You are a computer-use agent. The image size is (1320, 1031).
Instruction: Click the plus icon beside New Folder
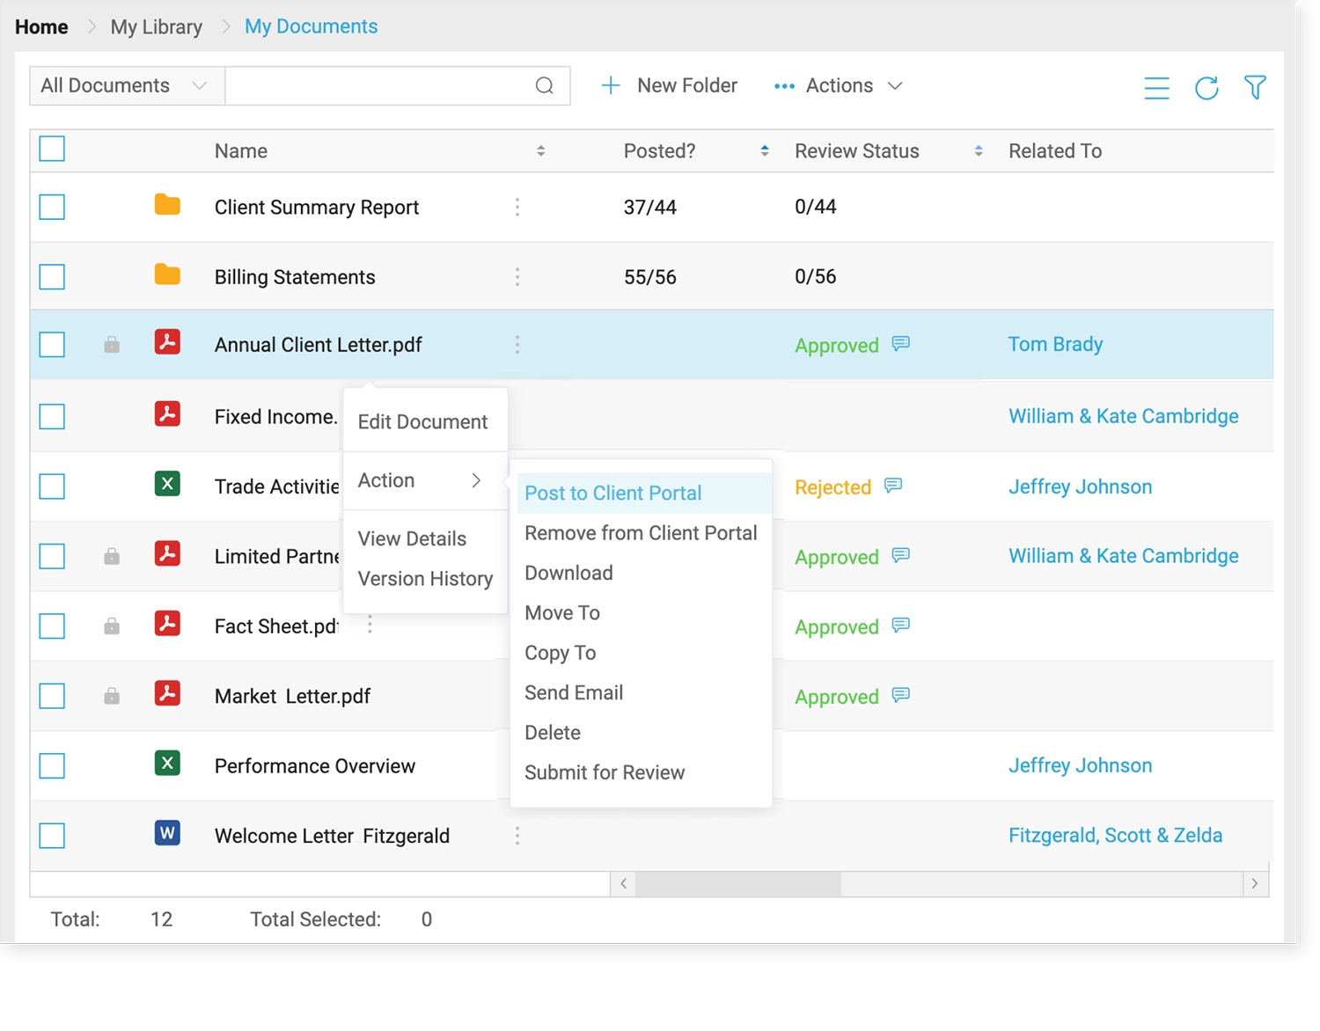point(611,85)
